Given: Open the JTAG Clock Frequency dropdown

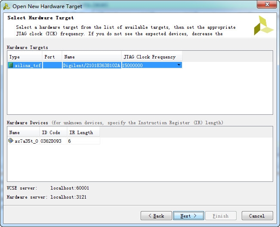Looking at the screenshot, I should 178,65.
